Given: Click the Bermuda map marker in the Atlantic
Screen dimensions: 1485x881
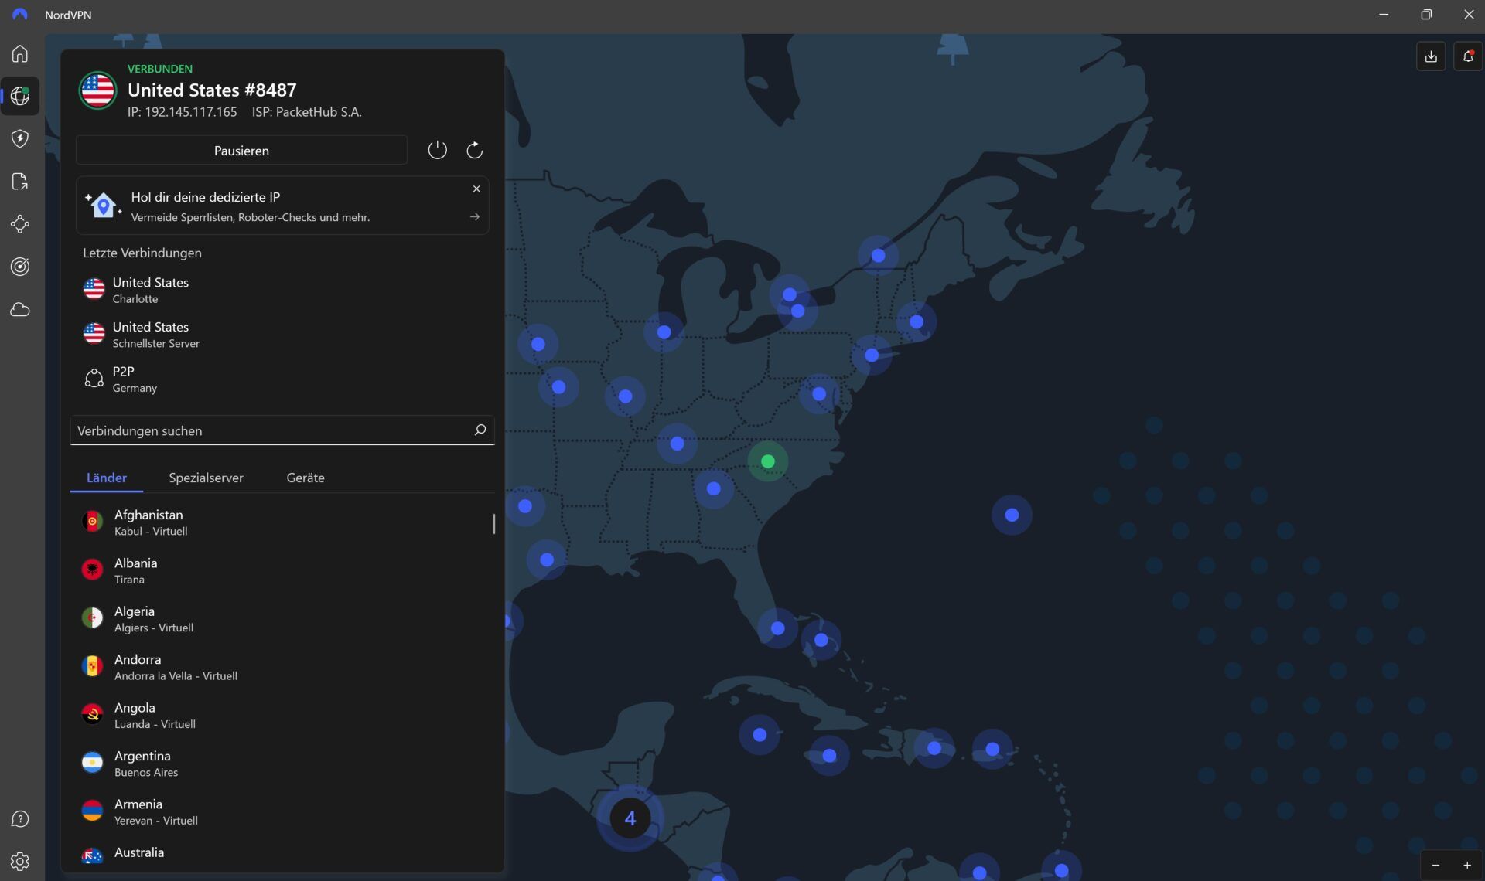Looking at the screenshot, I should click(x=1012, y=515).
